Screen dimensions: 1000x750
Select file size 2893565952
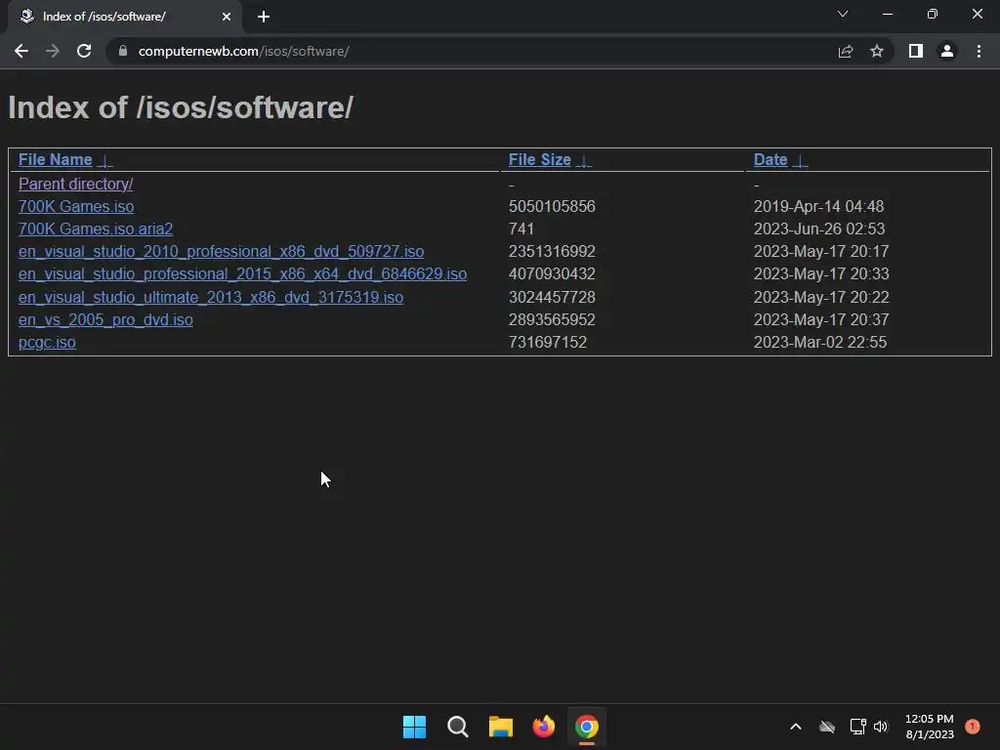coord(552,319)
